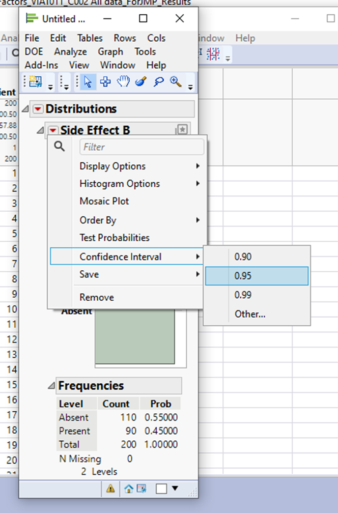The image size is (338, 513).
Task: Toggle the white checkbox in status bar
Action: tap(161, 489)
